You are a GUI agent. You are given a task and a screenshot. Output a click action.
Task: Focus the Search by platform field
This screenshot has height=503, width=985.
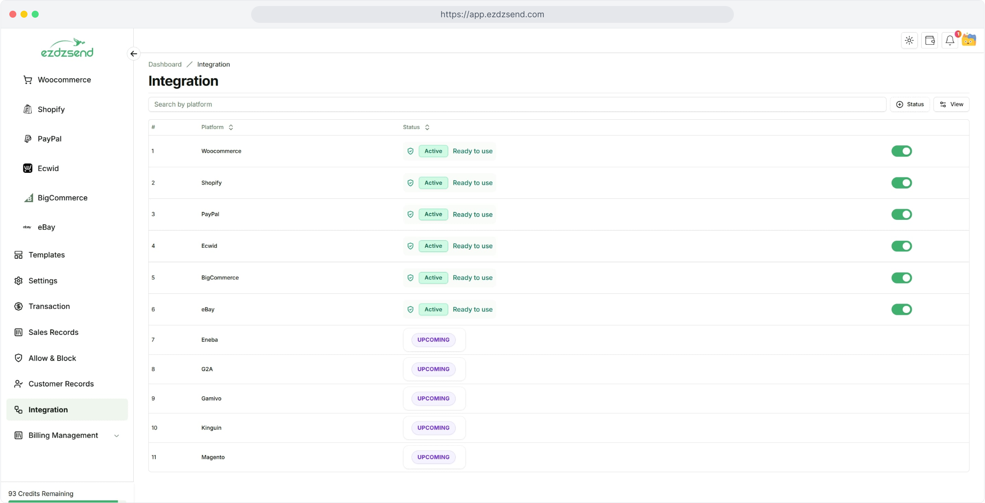pyautogui.click(x=516, y=104)
